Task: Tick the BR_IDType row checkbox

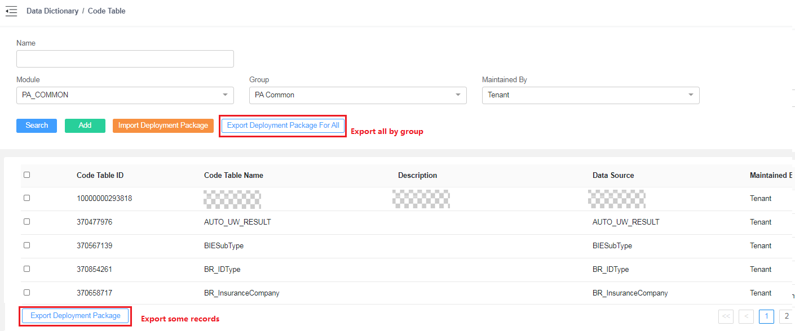Action: (x=26, y=269)
